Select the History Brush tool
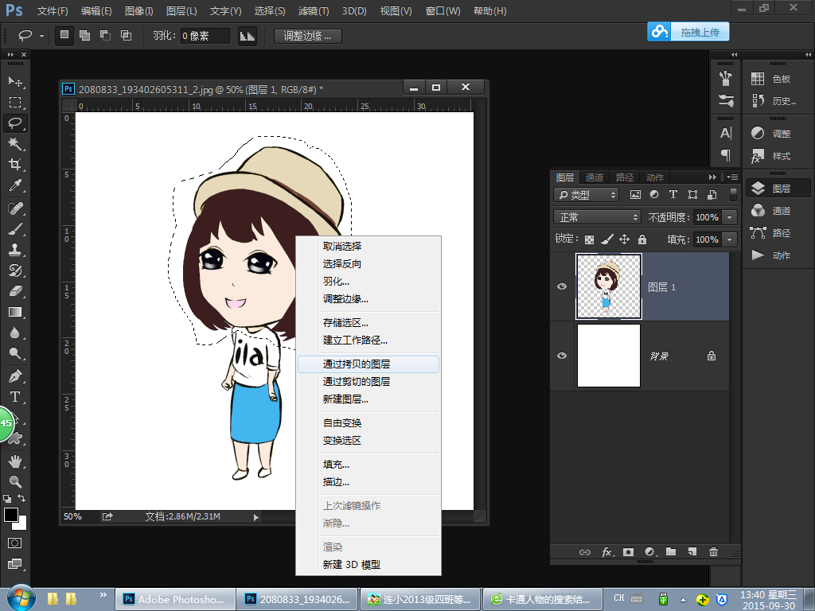Screen dimensions: 815x611 tap(15, 270)
